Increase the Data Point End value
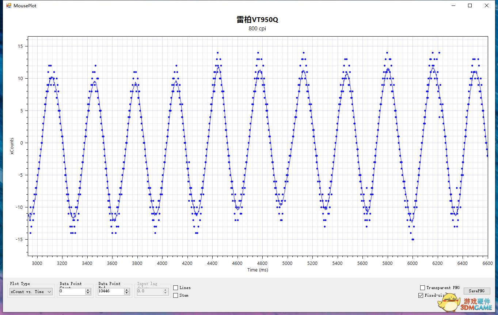The width and height of the screenshot is (498, 315). point(127,290)
